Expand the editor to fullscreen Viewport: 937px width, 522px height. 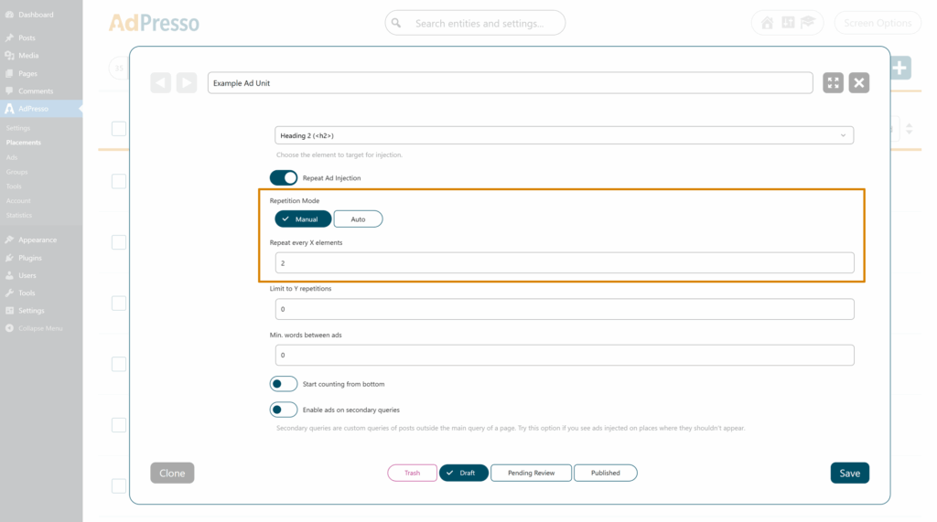click(833, 83)
